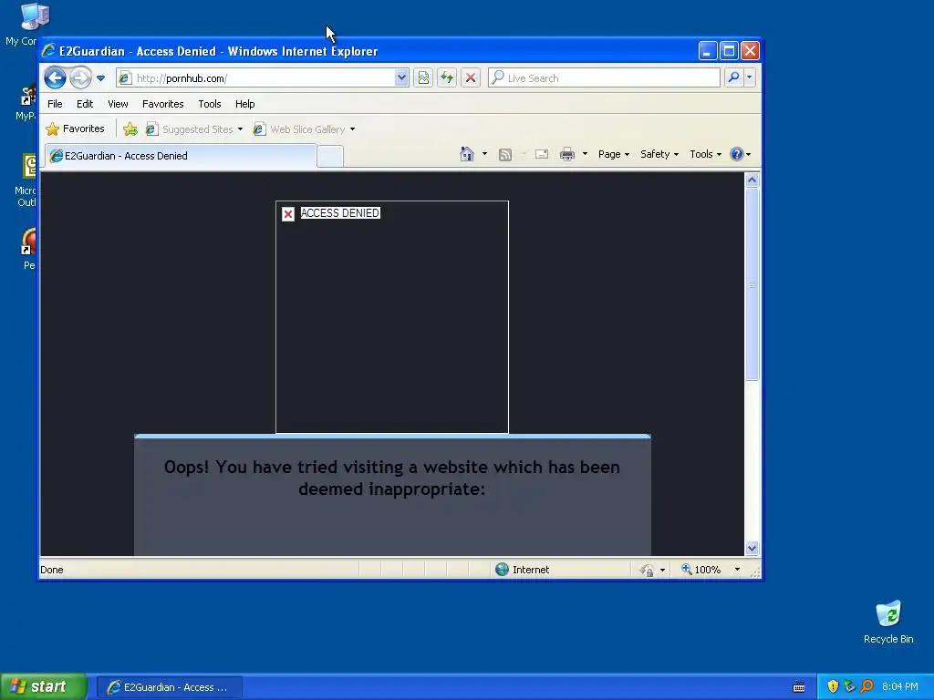Open the Favorites menu

[162, 104]
